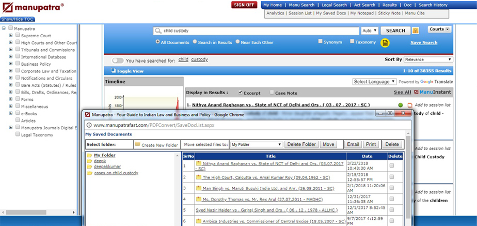This screenshot has height=226, width=477.
Task: Tick Delete checkbox for Man Singh row
Action: click(x=392, y=188)
